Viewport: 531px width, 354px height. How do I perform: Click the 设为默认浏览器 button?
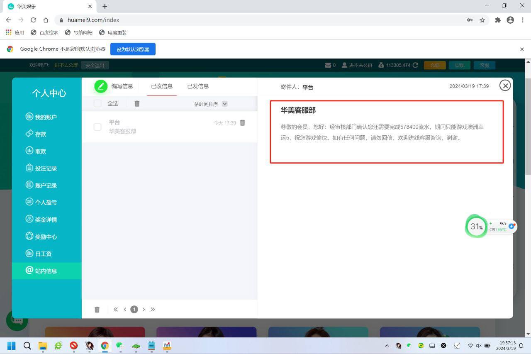pyautogui.click(x=133, y=49)
